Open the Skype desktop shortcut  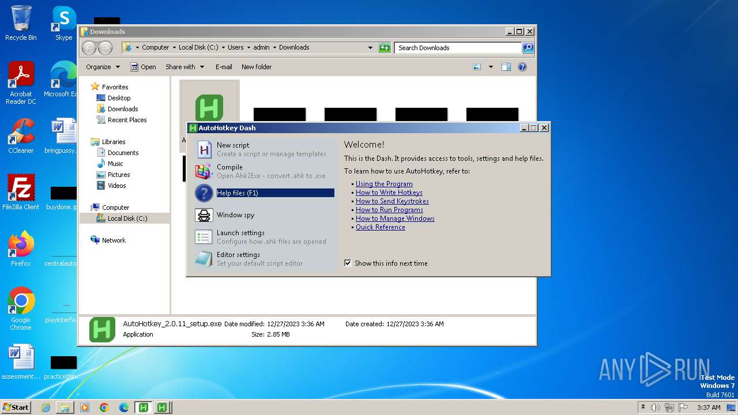63,24
